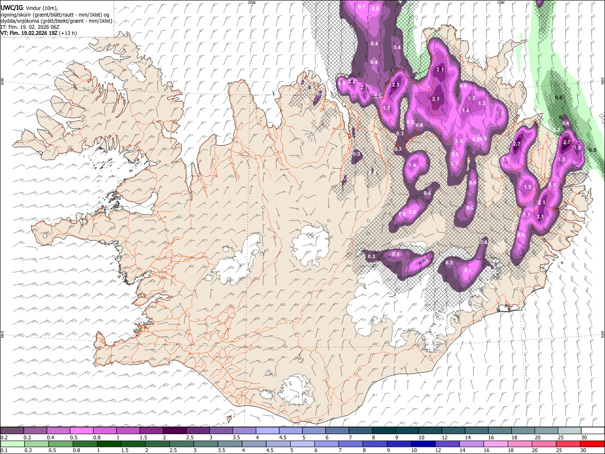
Task: Select the violet 12 mm rain legend swatch
Action: [447, 444]
